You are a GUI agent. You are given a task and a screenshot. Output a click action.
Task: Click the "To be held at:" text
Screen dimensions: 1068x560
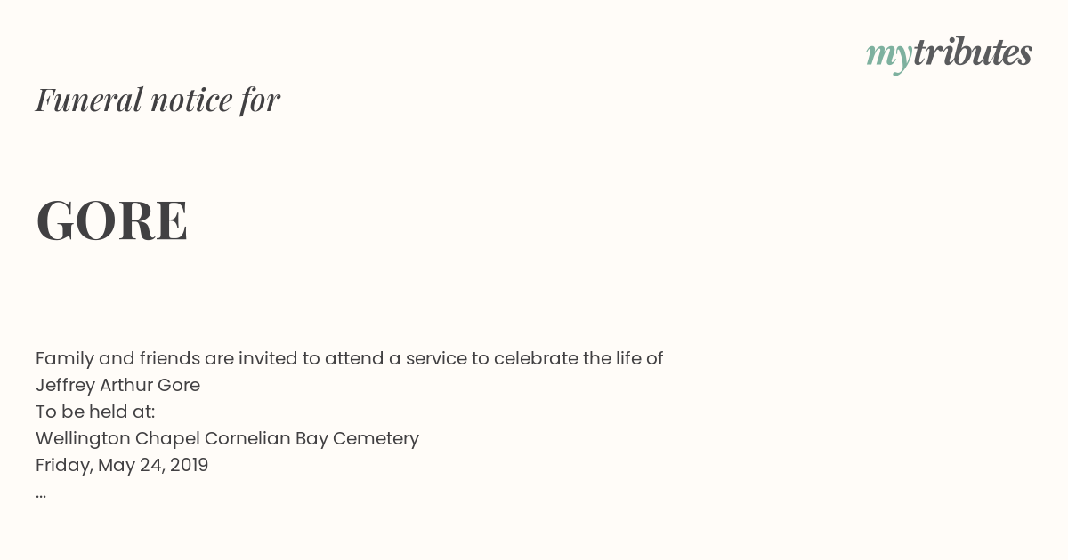coord(95,412)
